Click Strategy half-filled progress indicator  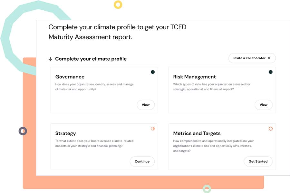point(153,129)
